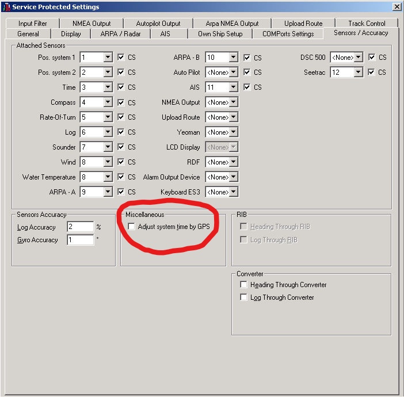404x397 pixels.
Task: Click the Gyro Accuracy input field
Action: pyautogui.click(x=80, y=240)
